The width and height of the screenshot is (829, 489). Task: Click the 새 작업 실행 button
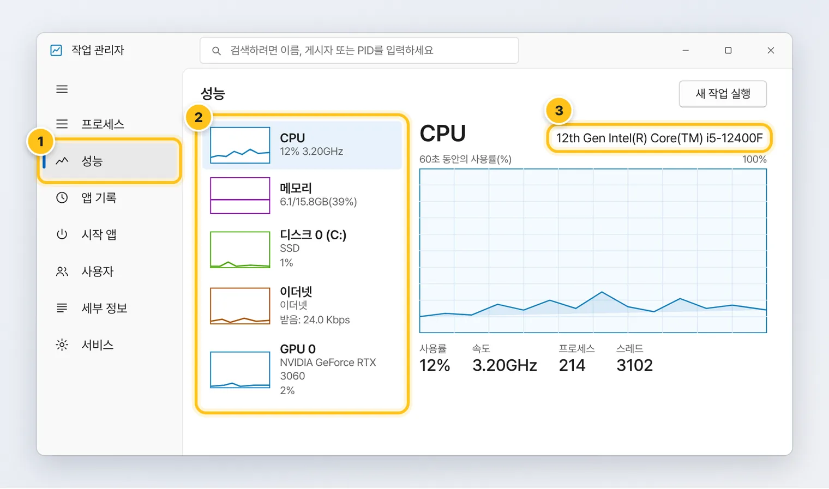coord(723,94)
